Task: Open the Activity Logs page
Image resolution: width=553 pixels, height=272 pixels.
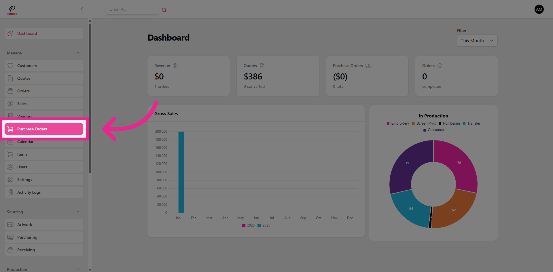Action: click(x=44, y=192)
